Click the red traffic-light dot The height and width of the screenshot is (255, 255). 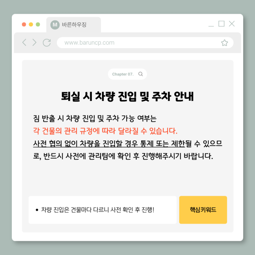[x=24, y=24]
